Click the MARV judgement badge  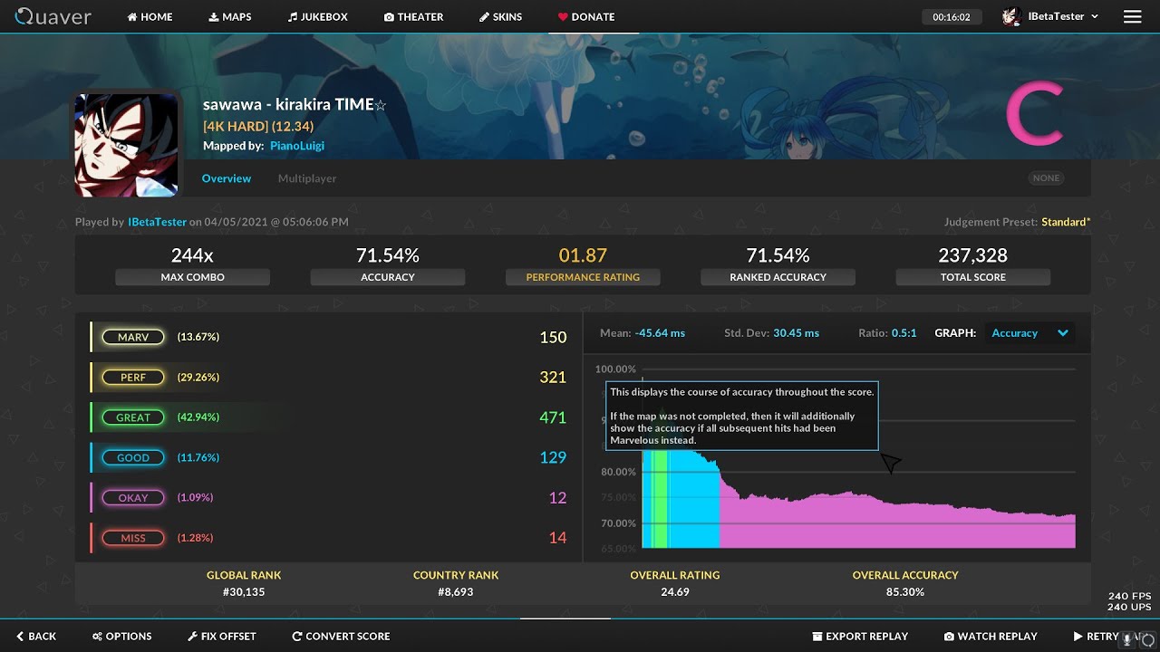(x=133, y=337)
